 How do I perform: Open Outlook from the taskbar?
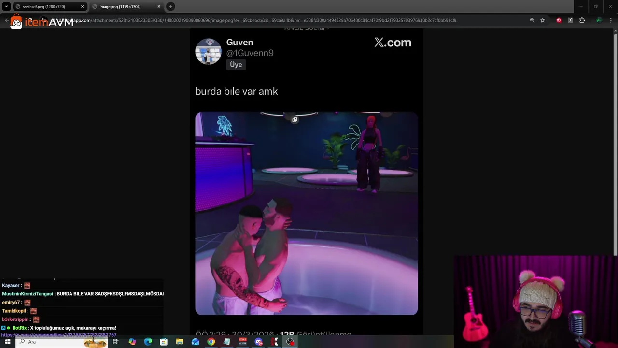(195, 342)
